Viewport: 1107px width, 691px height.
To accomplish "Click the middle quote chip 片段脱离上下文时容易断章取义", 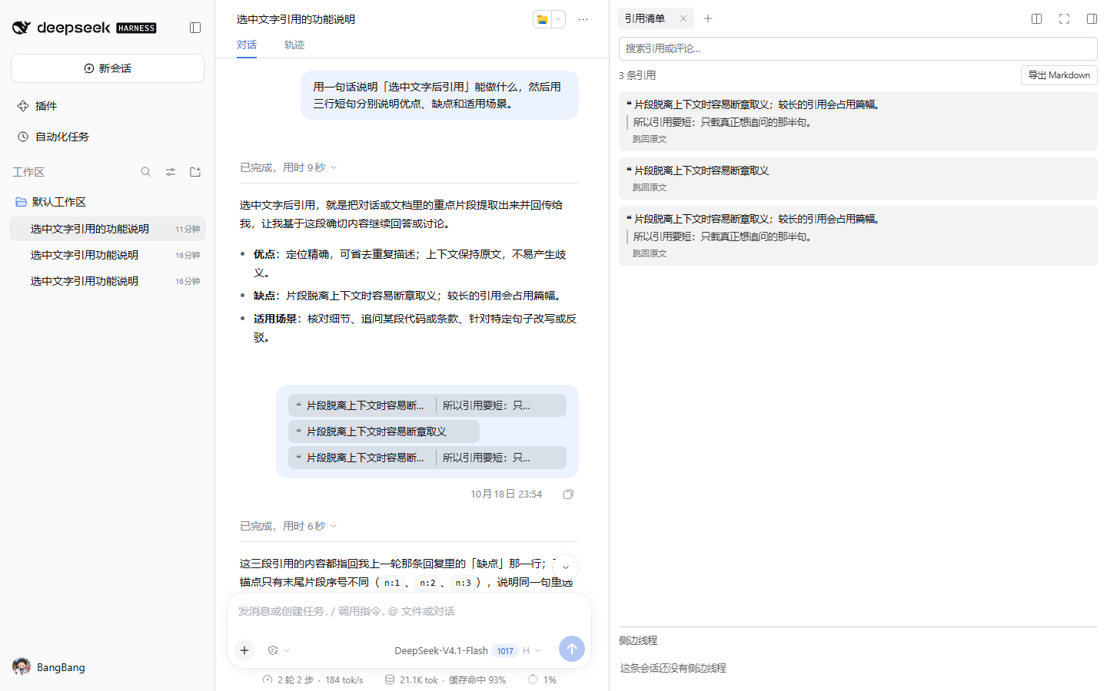I will coord(384,431).
